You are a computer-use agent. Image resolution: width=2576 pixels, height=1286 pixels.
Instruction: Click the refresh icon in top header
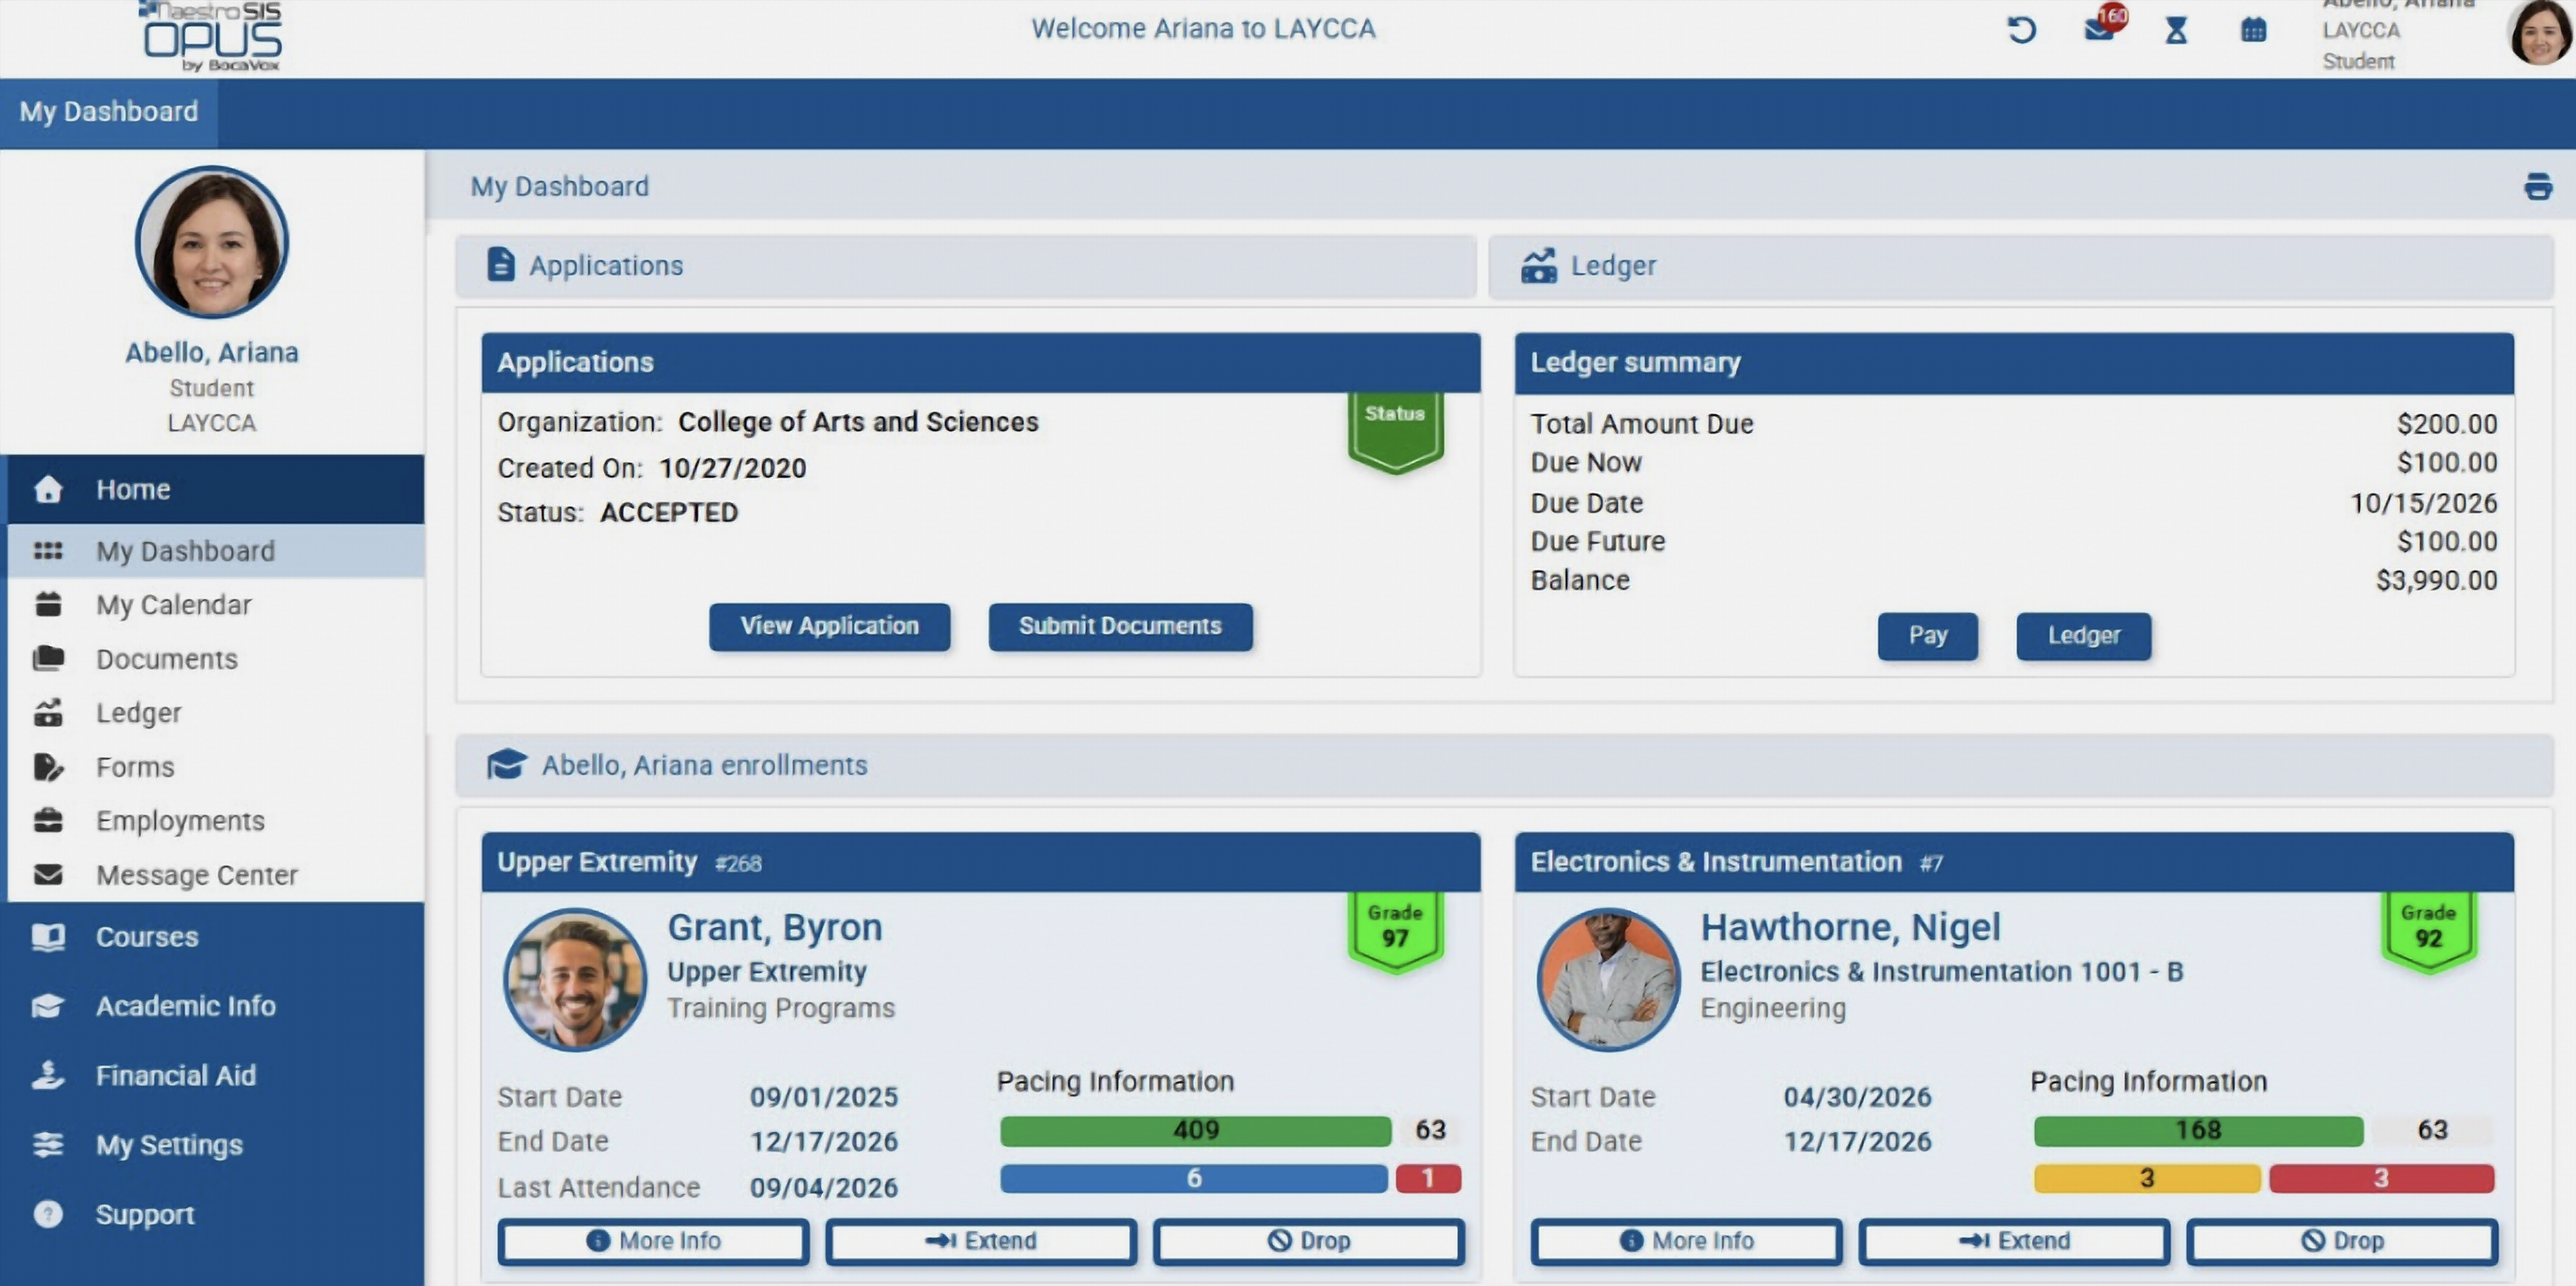coord(2021,30)
